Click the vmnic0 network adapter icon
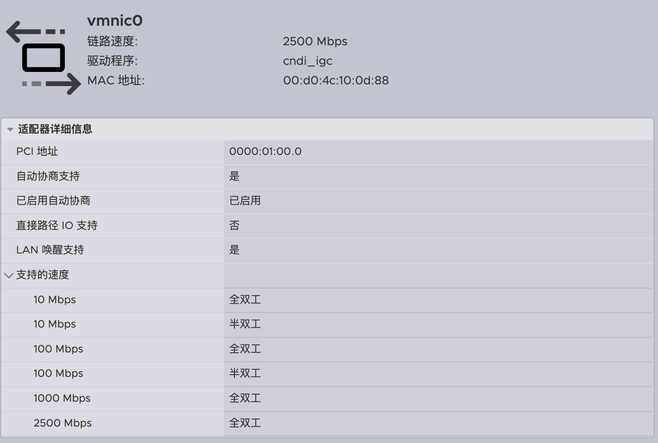Screen dimensions: 658x443 click(x=44, y=58)
